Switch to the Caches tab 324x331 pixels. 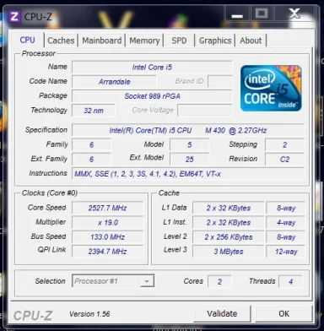click(x=61, y=41)
